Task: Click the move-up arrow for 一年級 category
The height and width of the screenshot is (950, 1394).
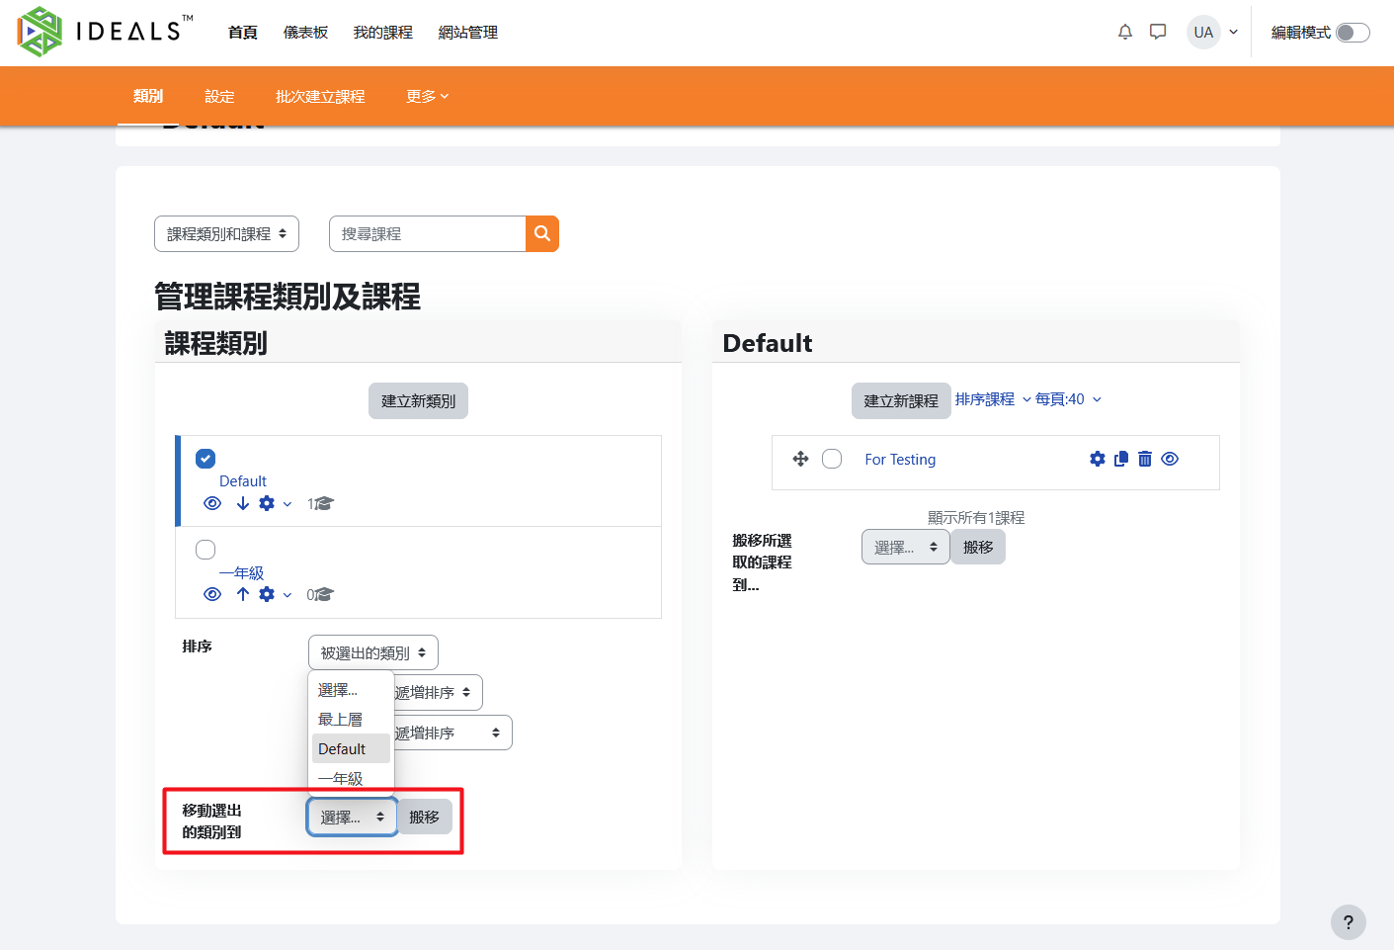Action: [x=243, y=594]
